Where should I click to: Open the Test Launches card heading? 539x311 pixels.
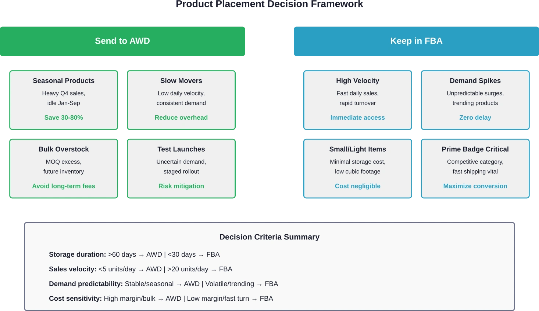pyautogui.click(x=181, y=149)
